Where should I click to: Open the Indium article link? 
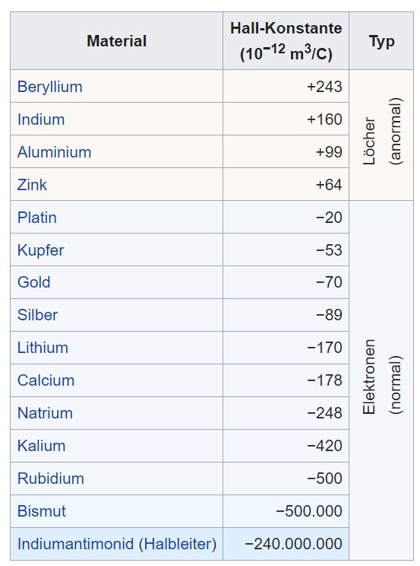(x=41, y=119)
